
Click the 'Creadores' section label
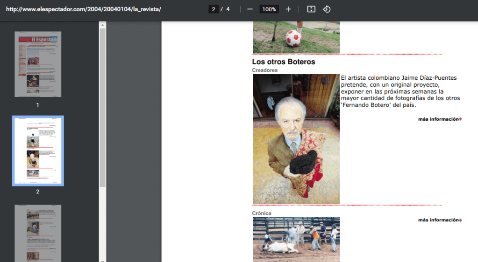point(264,70)
